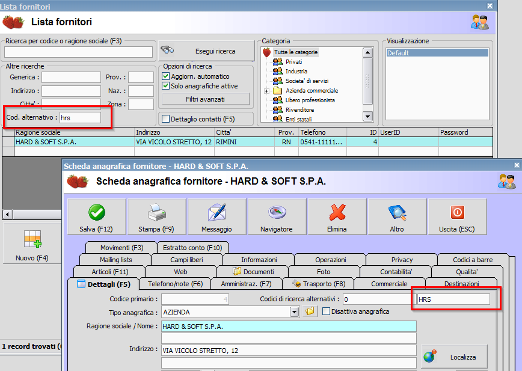
Task: Select Azienda commerciale folder
Action: click(x=312, y=91)
